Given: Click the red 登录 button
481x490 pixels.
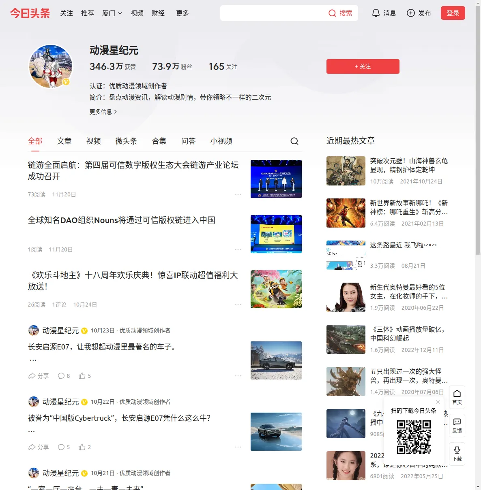Looking at the screenshot, I should [453, 13].
